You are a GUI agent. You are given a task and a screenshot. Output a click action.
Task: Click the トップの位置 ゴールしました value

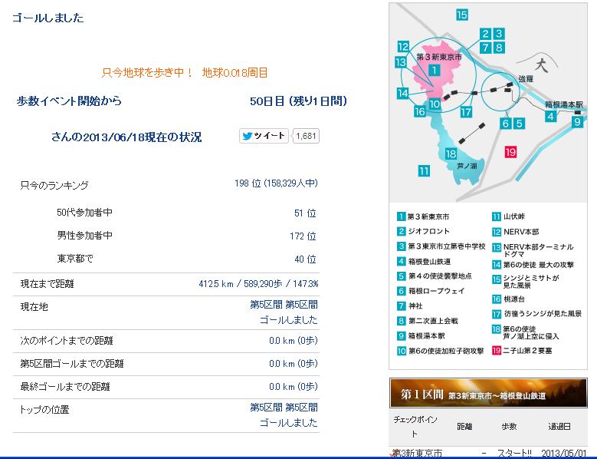pos(289,423)
